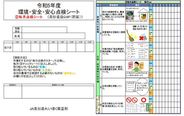Click the red ②毎月点検シート label
Screen dimensions: 184x116
29,17
